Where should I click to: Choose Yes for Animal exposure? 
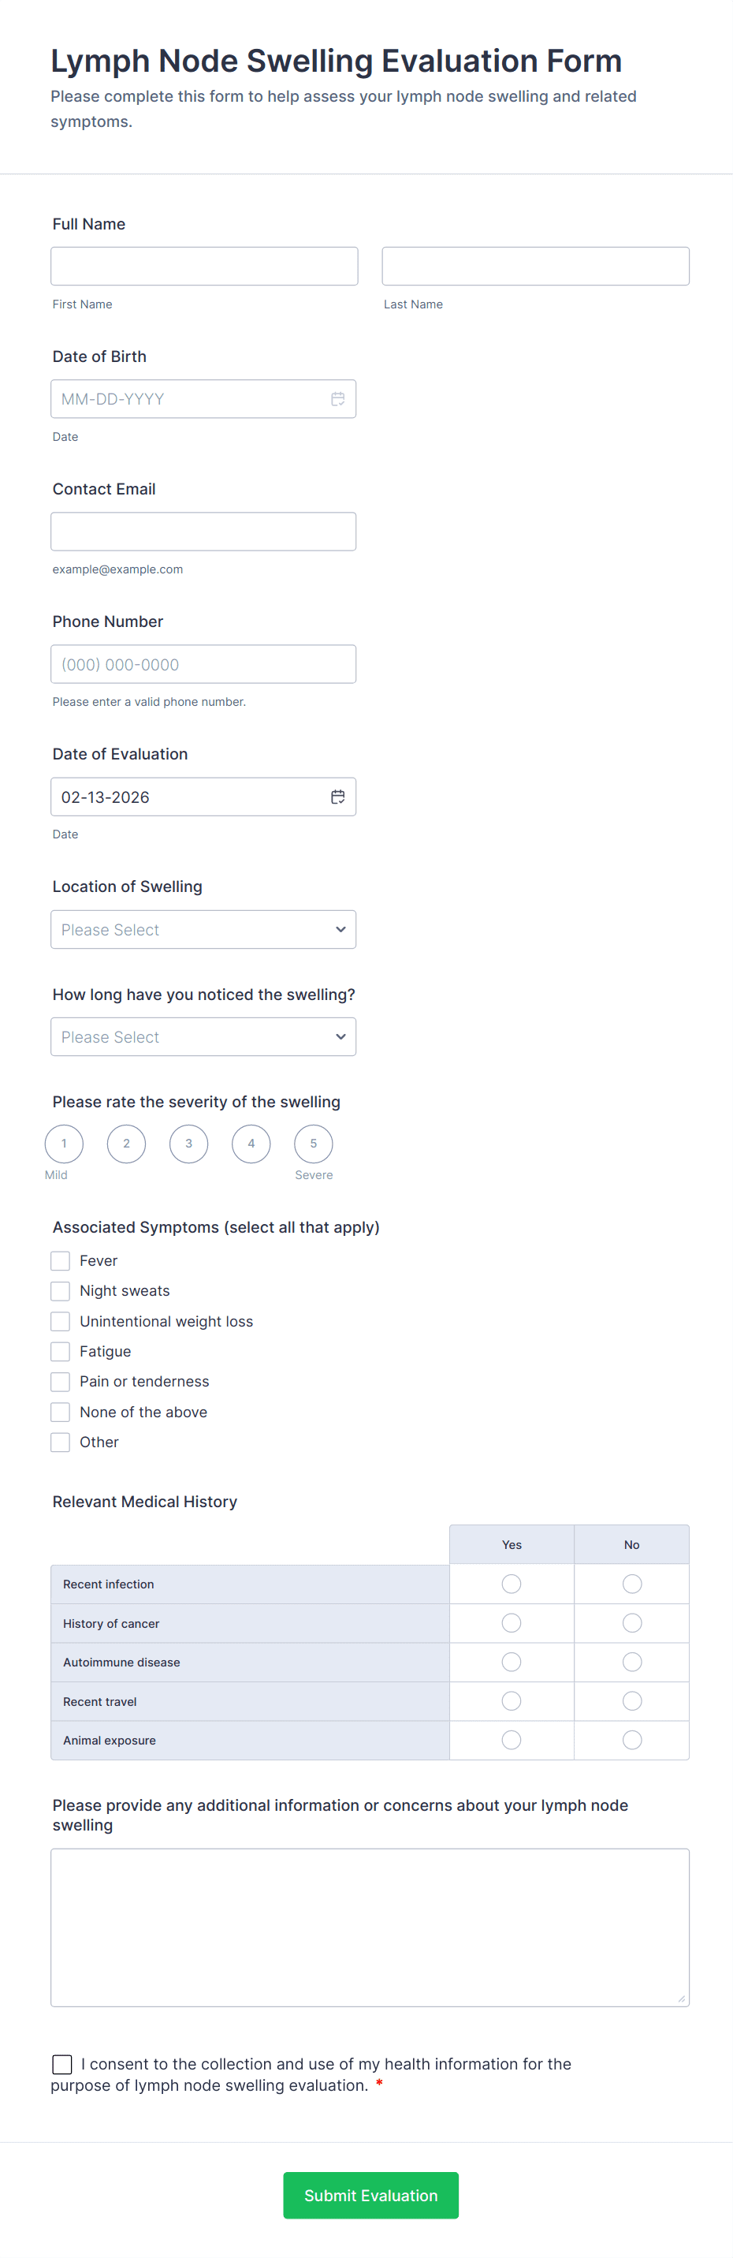coord(512,1740)
